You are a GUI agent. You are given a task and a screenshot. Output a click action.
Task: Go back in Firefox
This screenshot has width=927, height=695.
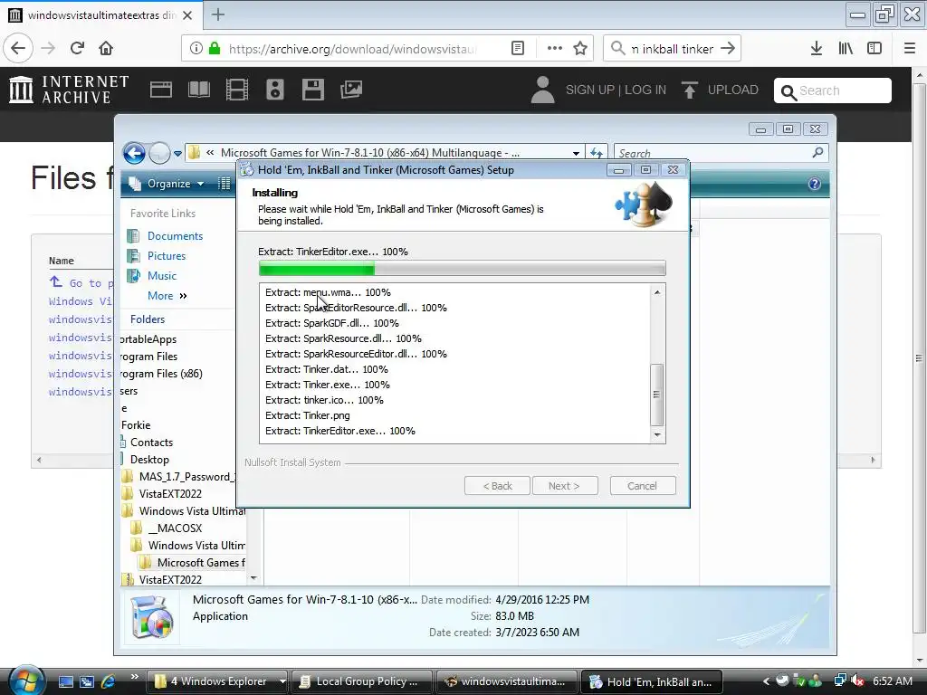[18, 49]
